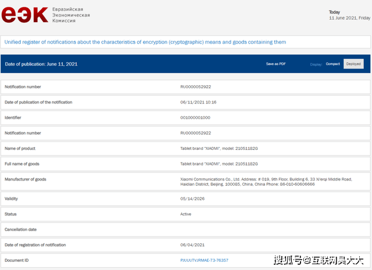Image resolution: width=372 pixels, height=270 pixels.
Task: Click the EEK logo
Action: (25, 15)
